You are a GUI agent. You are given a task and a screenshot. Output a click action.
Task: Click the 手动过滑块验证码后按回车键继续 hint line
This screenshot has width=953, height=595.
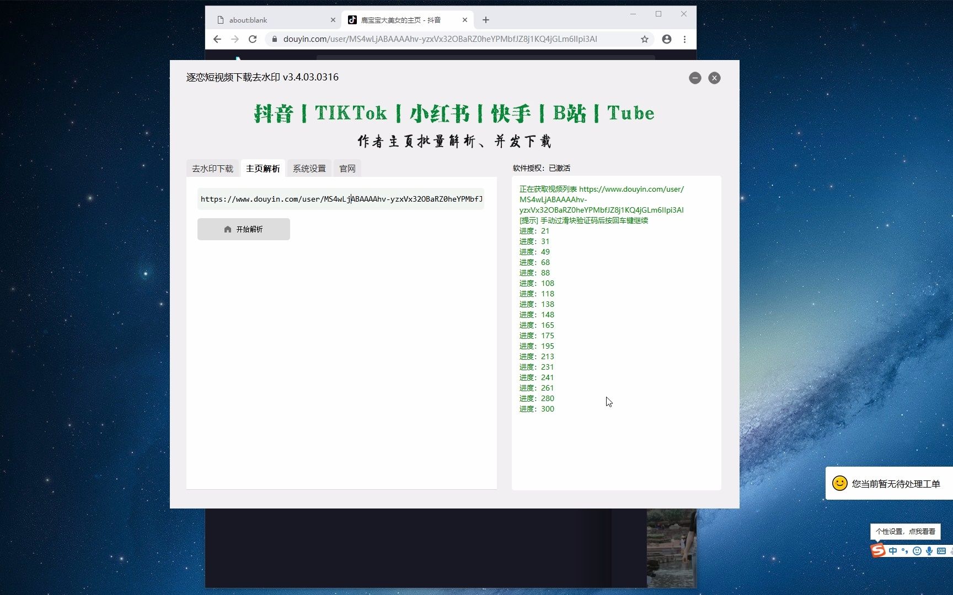584,220
